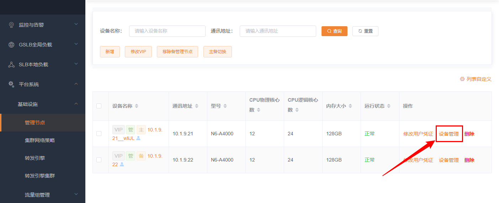The width and height of the screenshot is (499, 203).
Task: Sort by 内存大小 column arrows
Action: click(350, 106)
